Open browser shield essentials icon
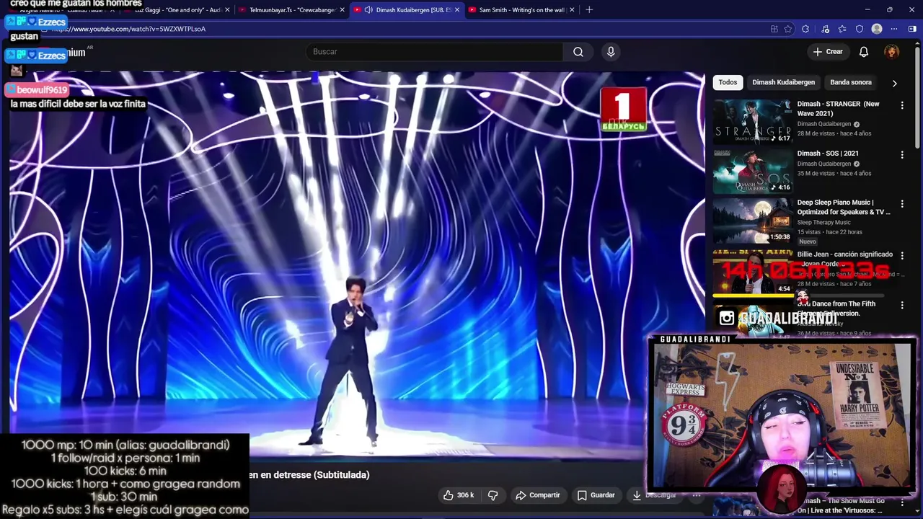This screenshot has width=923, height=519. pyautogui.click(x=859, y=29)
